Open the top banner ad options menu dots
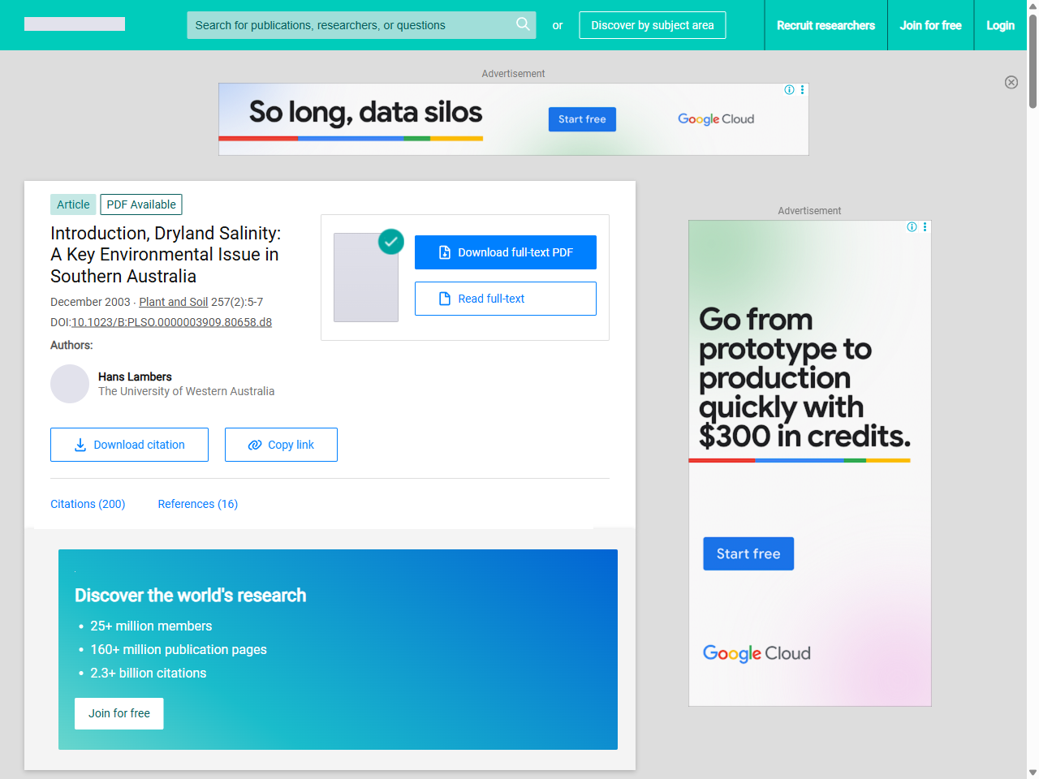This screenshot has width=1039, height=779. tap(802, 90)
